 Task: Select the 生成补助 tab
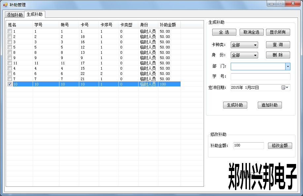coord(35,15)
